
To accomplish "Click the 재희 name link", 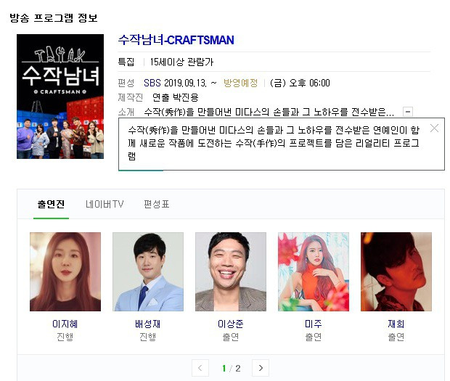I will (396, 324).
